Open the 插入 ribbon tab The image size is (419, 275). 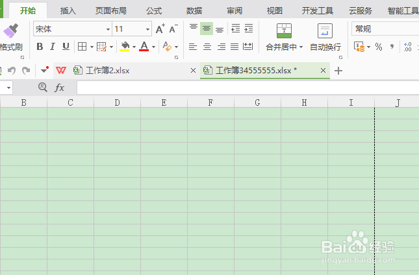tap(68, 10)
